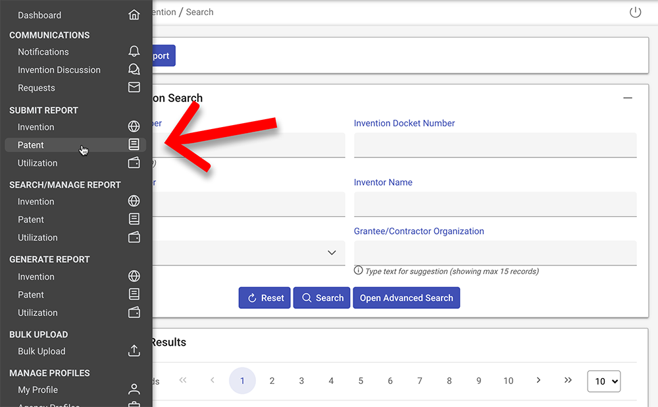Screen dimensions: 658x407
Task: Select Patent under Search/Manage Report
Action: pos(31,219)
